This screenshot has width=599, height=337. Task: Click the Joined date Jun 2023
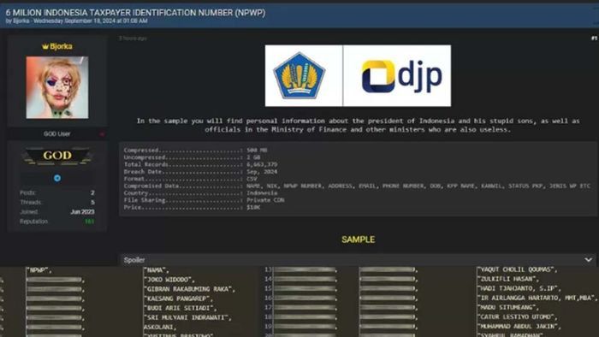(82, 212)
